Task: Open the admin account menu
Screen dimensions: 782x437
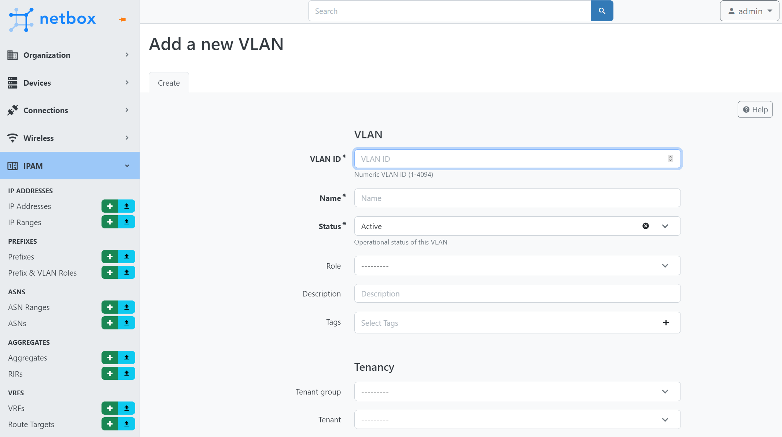Action: pyautogui.click(x=749, y=11)
